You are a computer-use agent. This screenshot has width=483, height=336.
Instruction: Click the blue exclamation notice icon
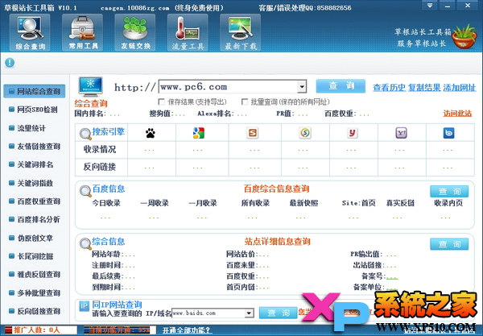tap(10, 63)
